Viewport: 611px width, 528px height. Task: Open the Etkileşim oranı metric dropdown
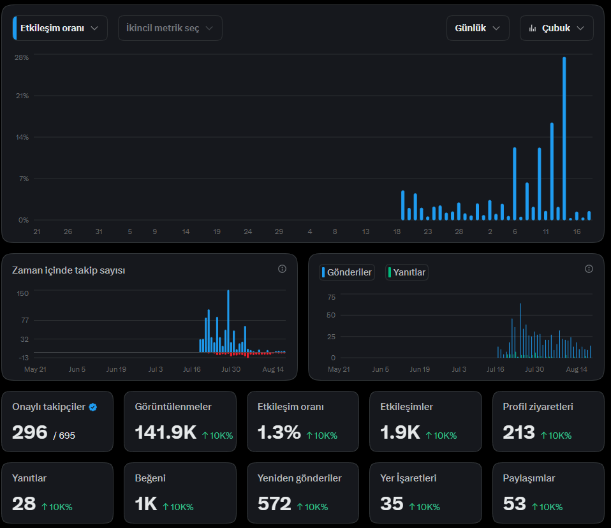(60, 28)
